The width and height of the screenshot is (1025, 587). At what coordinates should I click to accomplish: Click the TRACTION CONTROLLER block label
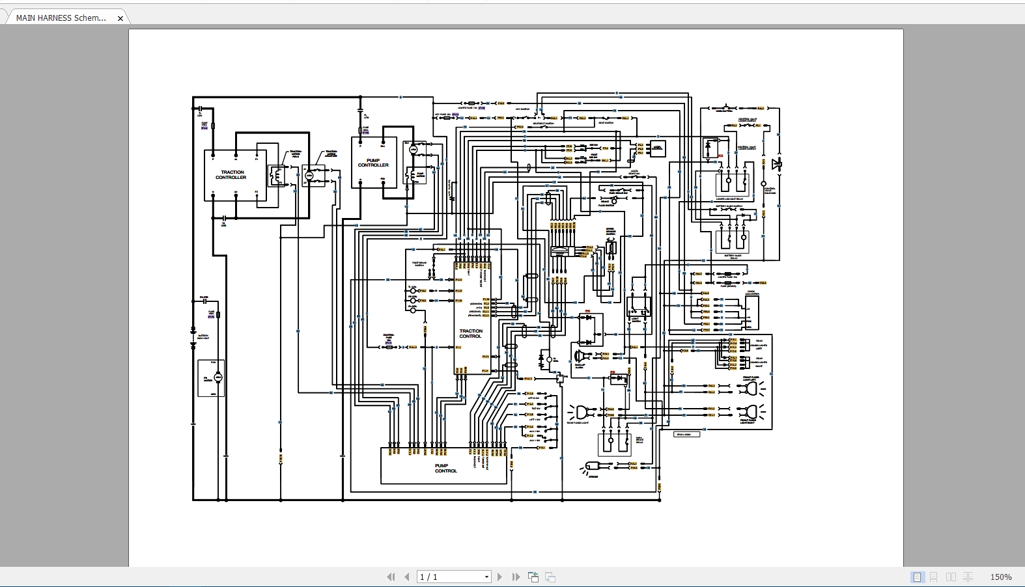[x=231, y=174]
